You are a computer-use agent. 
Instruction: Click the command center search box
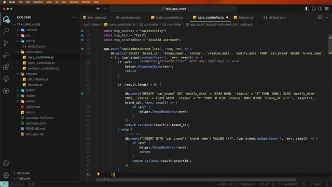(x=173, y=9)
